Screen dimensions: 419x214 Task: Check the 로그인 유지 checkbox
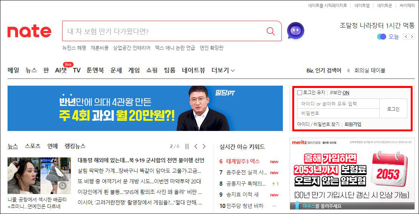[x=299, y=92]
